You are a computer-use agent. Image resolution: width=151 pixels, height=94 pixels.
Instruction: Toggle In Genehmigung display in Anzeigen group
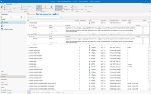coord(59,8)
